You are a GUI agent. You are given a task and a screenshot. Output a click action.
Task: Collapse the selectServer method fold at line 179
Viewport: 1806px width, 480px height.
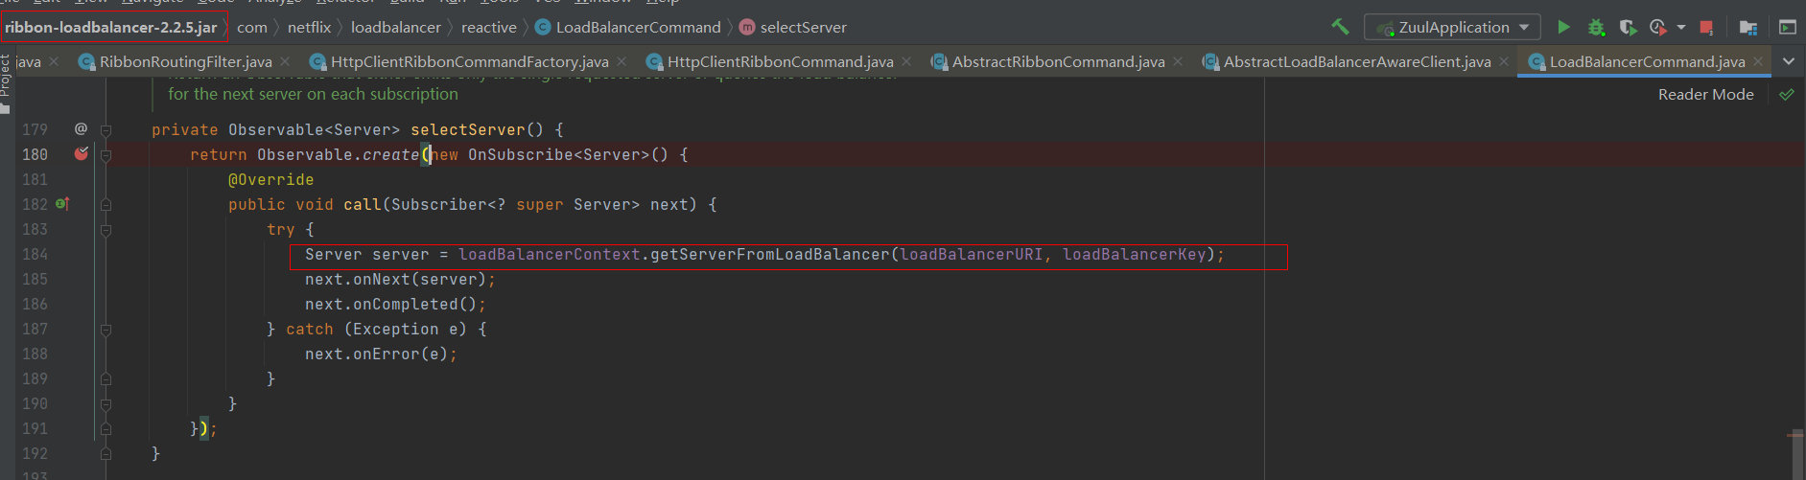click(106, 130)
